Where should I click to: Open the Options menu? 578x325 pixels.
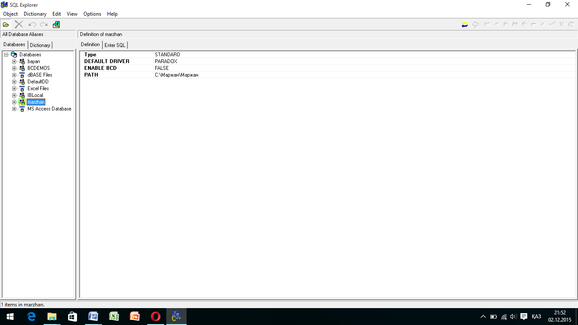click(x=92, y=14)
